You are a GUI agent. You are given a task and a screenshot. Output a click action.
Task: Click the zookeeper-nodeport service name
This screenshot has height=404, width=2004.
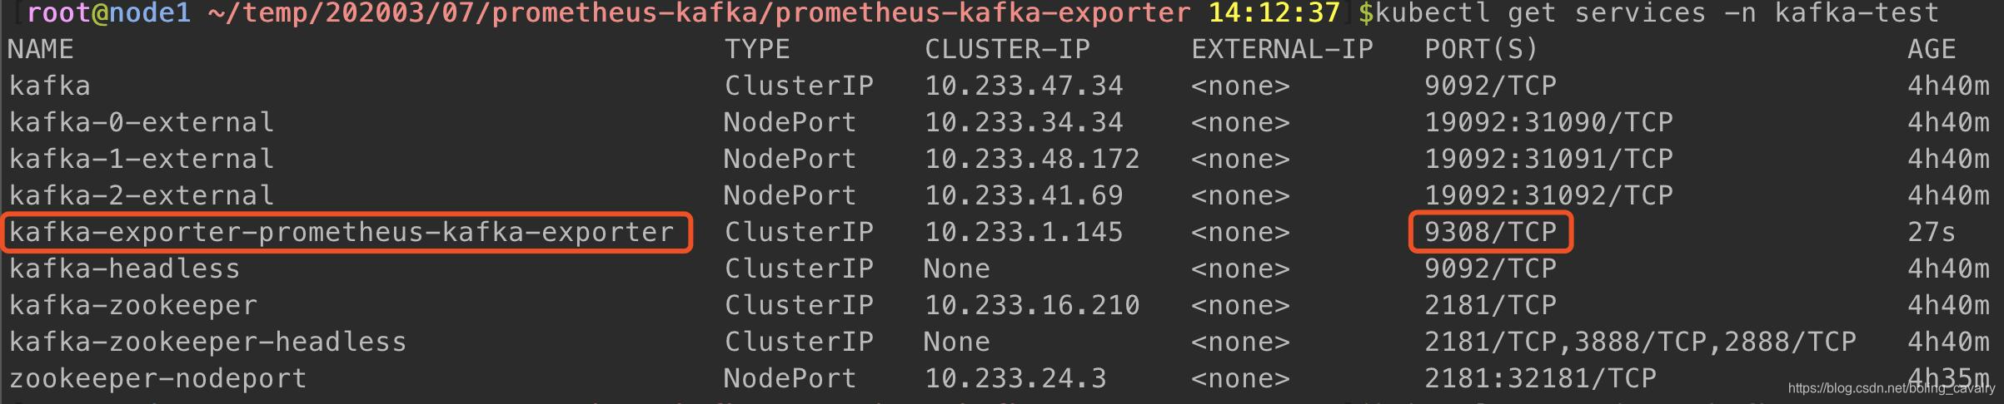(157, 378)
